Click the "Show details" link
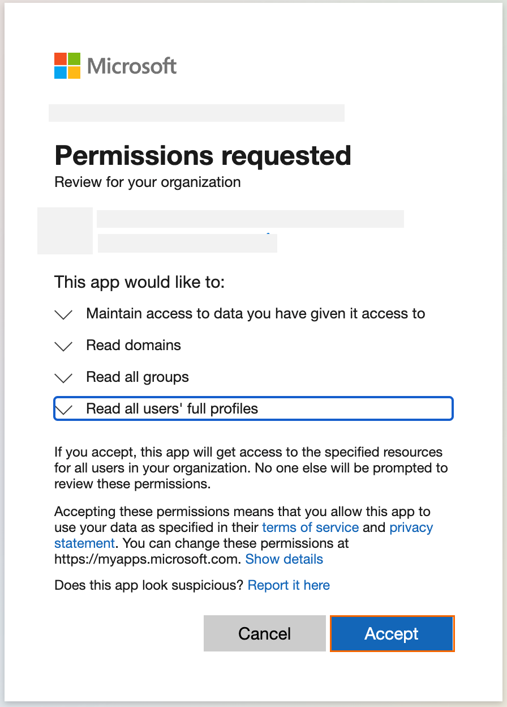Viewport: 507px width, 707px height. tap(284, 559)
